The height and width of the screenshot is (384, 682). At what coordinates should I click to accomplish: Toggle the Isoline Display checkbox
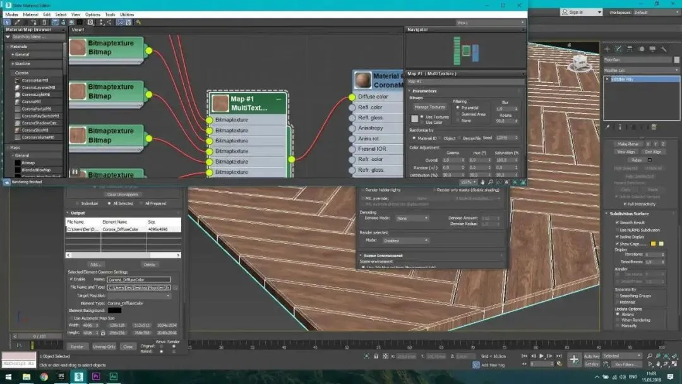coord(617,237)
